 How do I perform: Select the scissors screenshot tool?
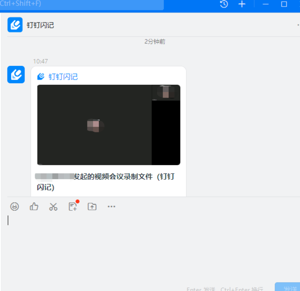(x=53, y=207)
